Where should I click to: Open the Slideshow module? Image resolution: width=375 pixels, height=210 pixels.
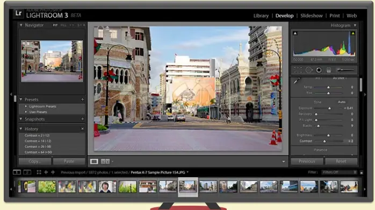312,16
